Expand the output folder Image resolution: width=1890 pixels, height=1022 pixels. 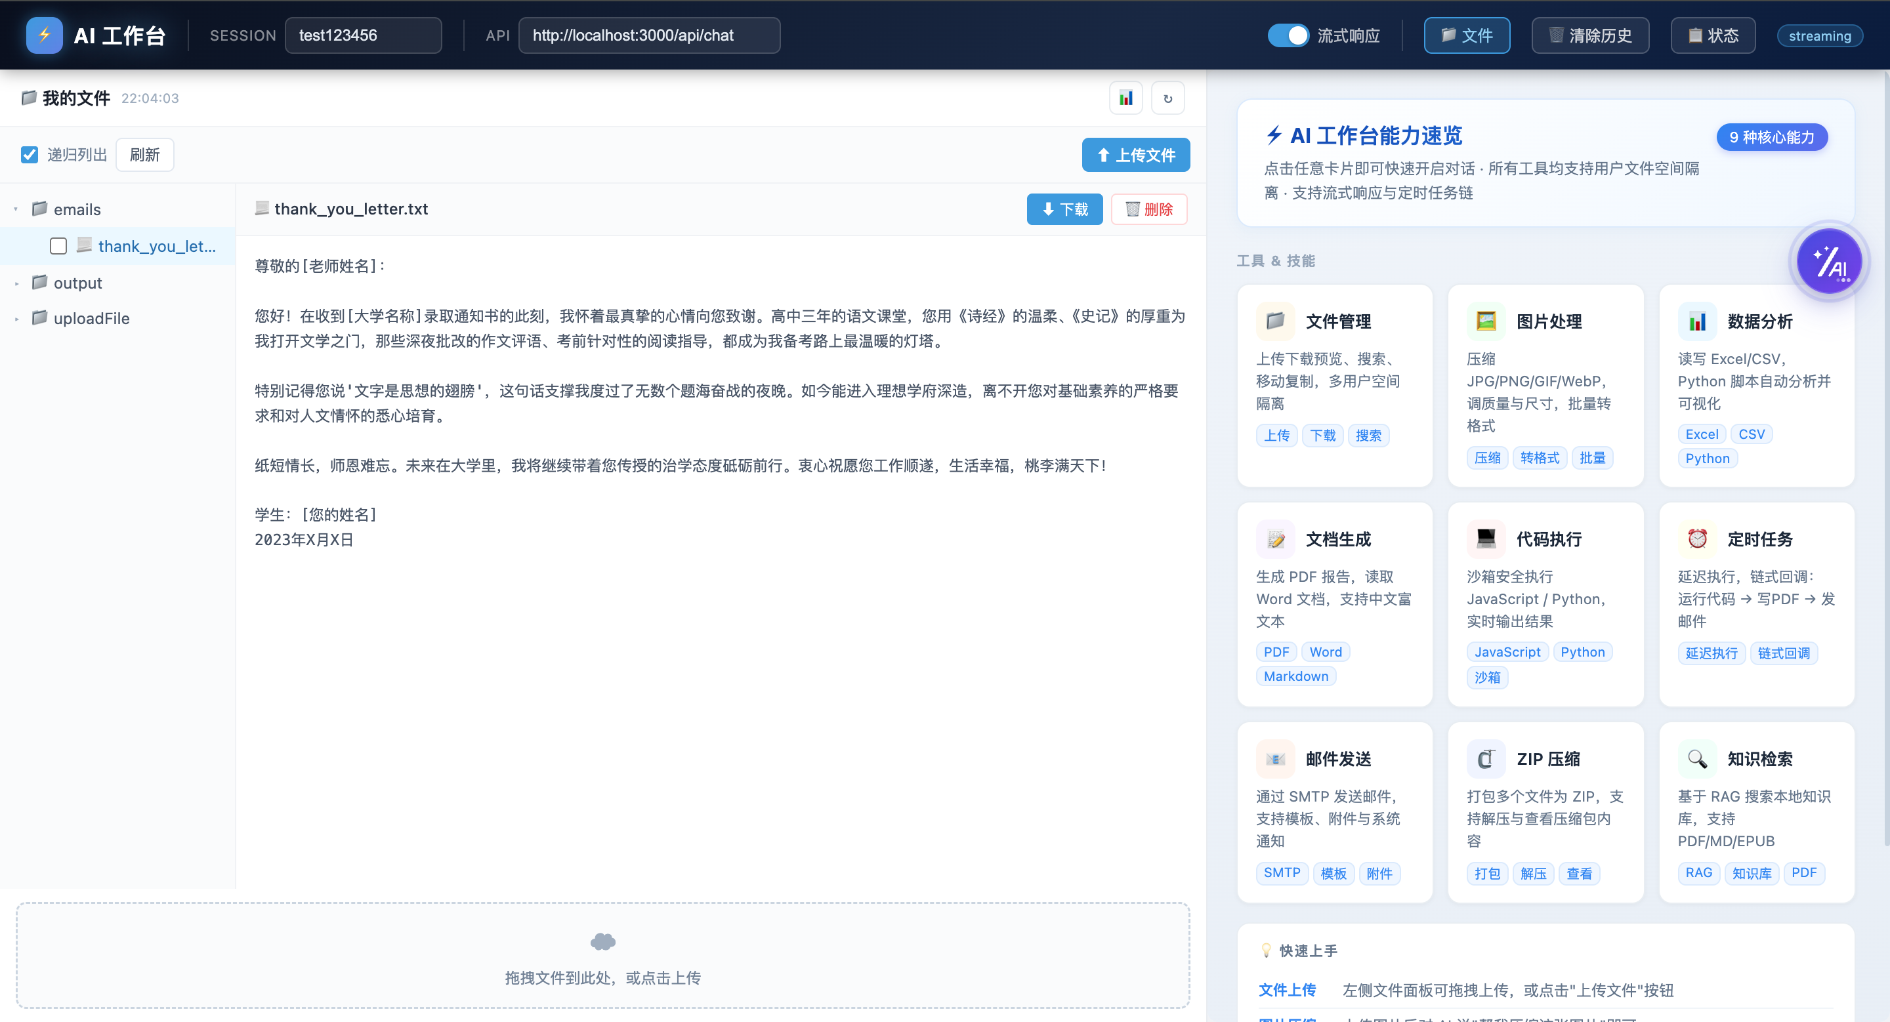[17, 282]
